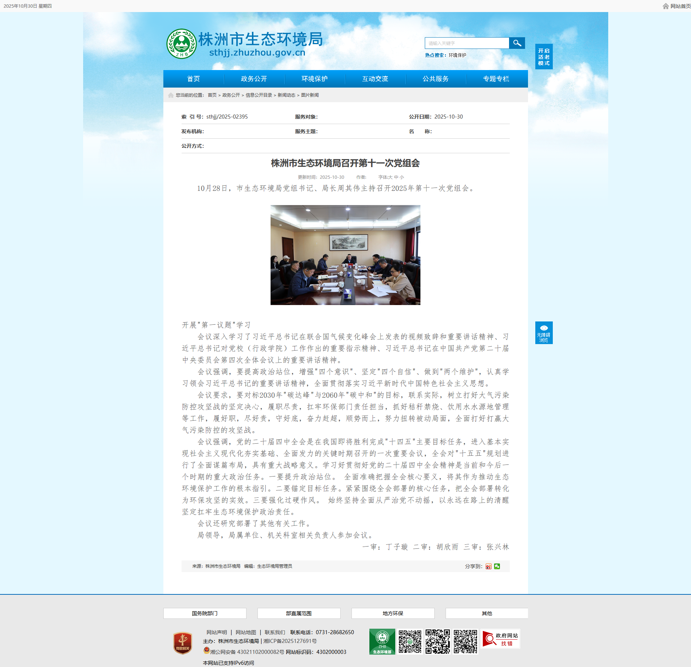Click the keyword search input field

pyautogui.click(x=467, y=43)
